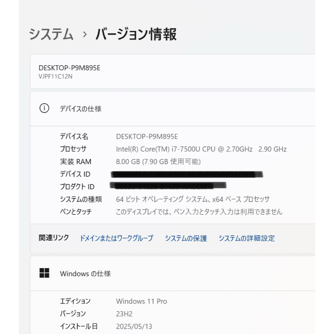The image size is (334, 334).
Task: Click the インストール日 2025/05/13 value
Action: coord(134,326)
